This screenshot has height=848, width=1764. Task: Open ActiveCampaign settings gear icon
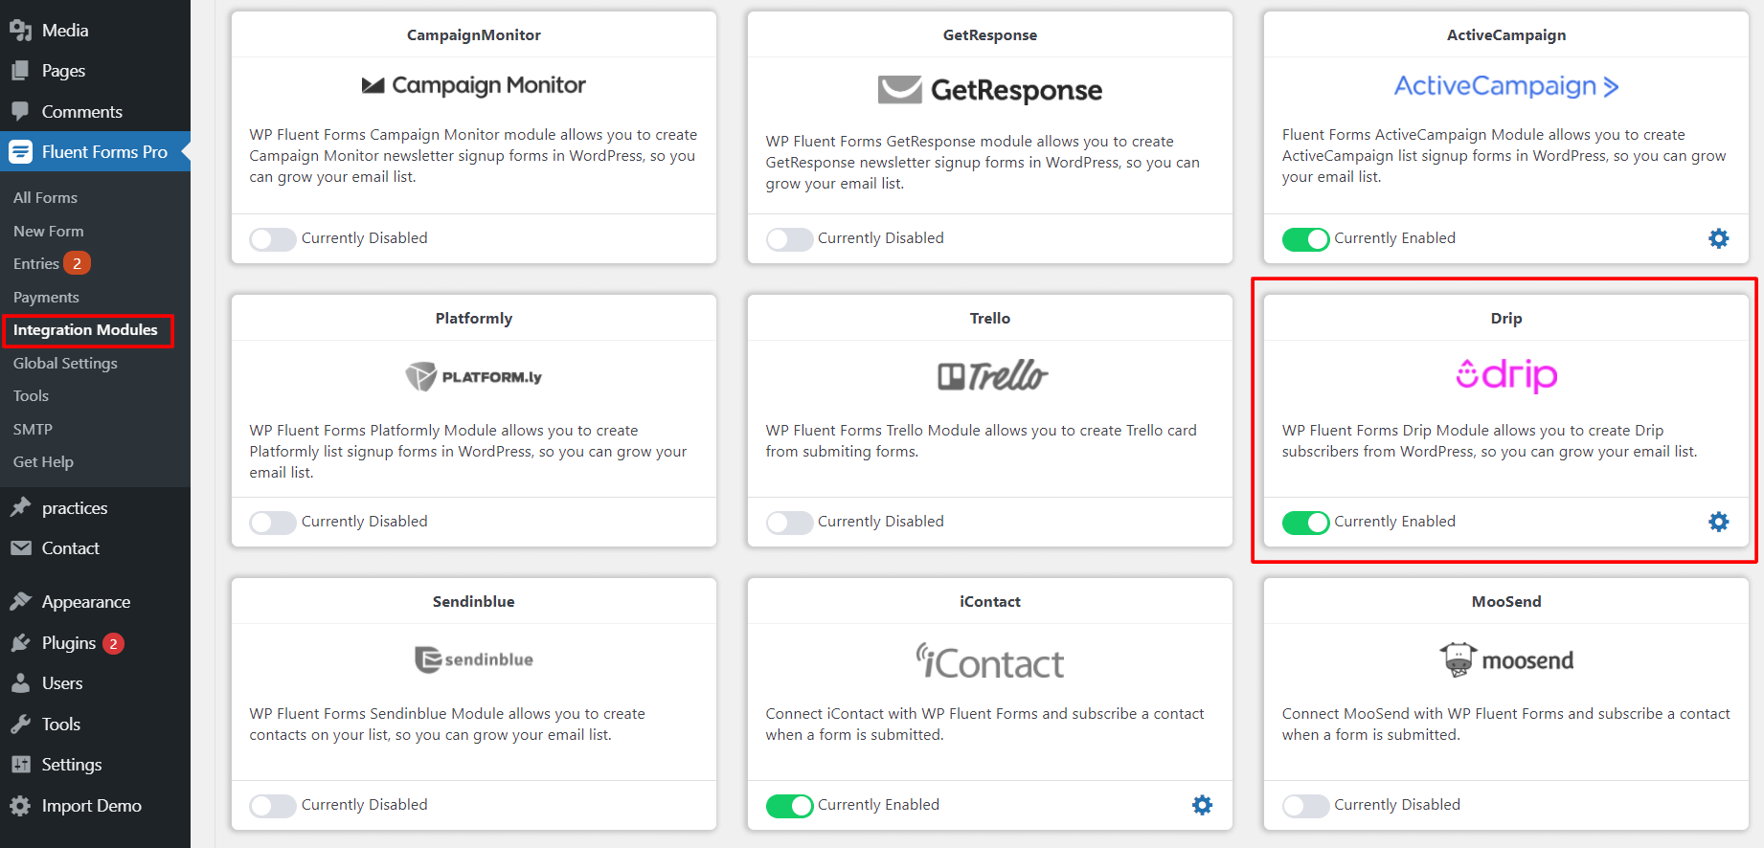(x=1719, y=238)
